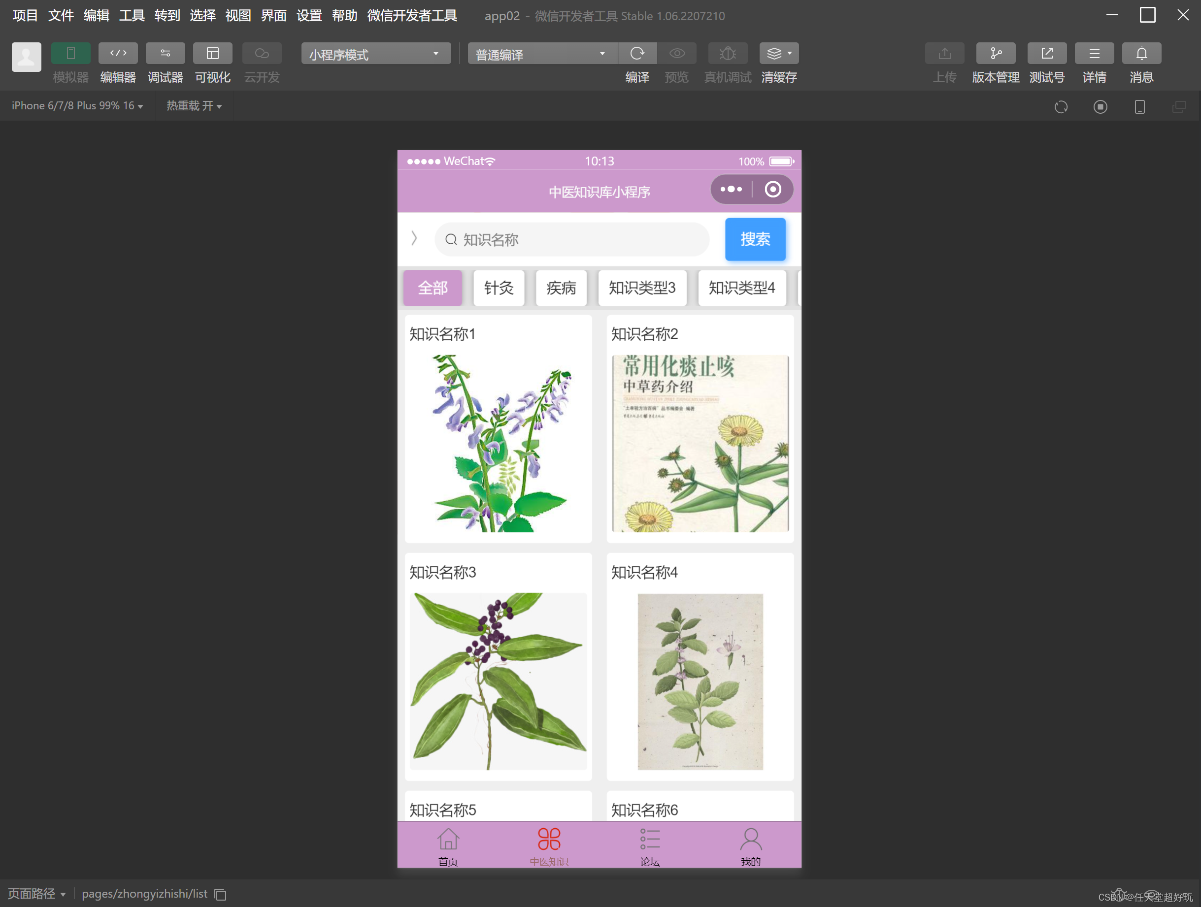Viewport: 1201px width, 907px height.
Task: Switch to the 针灸 category tab
Action: tap(498, 288)
